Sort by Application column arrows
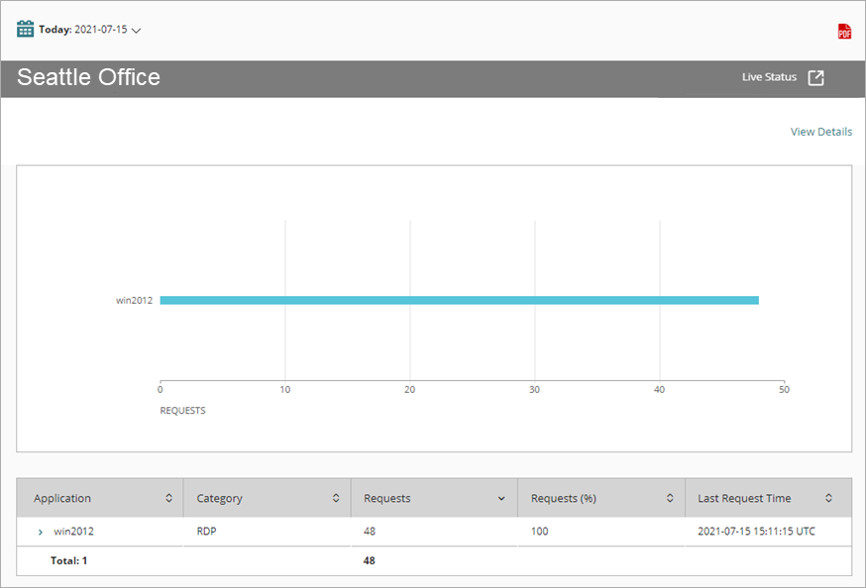The width and height of the screenshot is (866, 588). click(168, 498)
